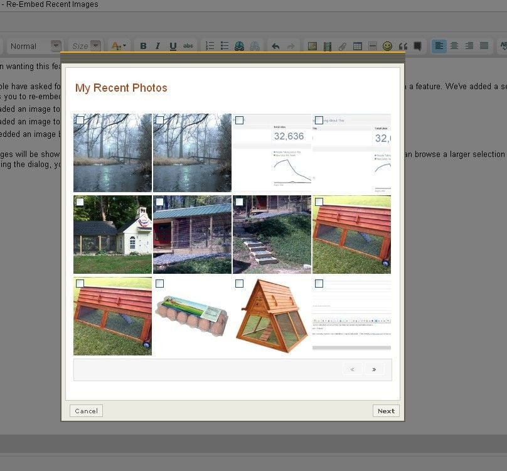Go to next page of photos
The image size is (507, 471).
tap(374, 369)
